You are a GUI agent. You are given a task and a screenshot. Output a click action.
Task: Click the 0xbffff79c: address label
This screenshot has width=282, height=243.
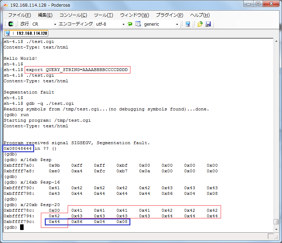[x=19, y=222]
